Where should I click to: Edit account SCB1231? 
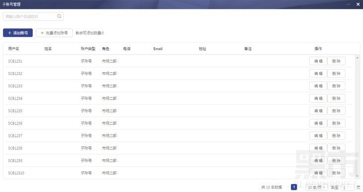(318, 61)
